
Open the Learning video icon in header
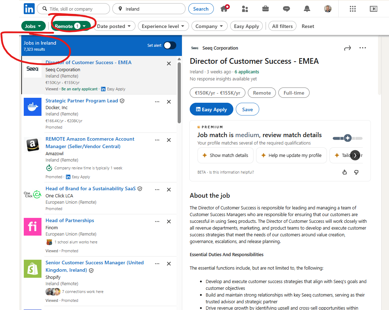click(x=373, y=9)
